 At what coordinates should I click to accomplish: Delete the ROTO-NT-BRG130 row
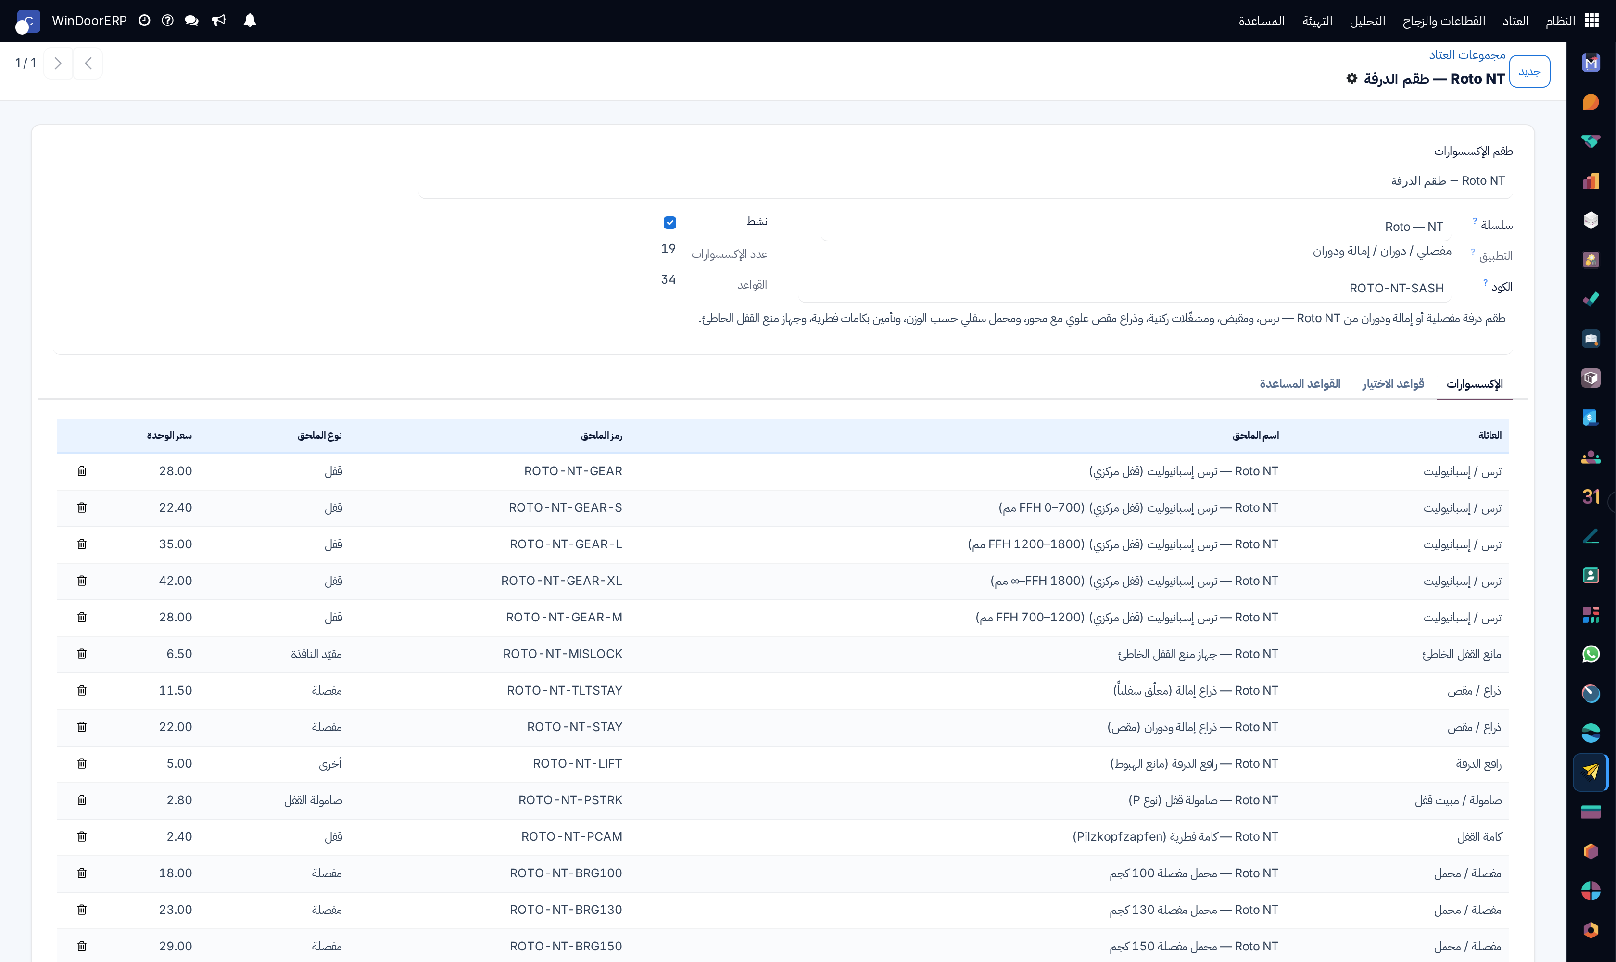click(82, 910)
